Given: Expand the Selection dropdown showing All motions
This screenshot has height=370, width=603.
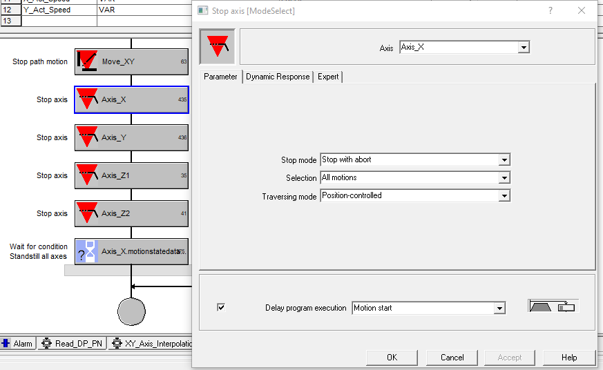Looking at the screenshot, I should click(x=504, y=178).
